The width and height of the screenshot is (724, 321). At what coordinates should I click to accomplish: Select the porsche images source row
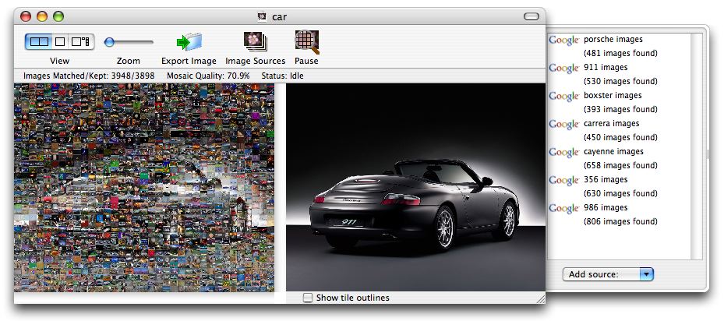619,46
